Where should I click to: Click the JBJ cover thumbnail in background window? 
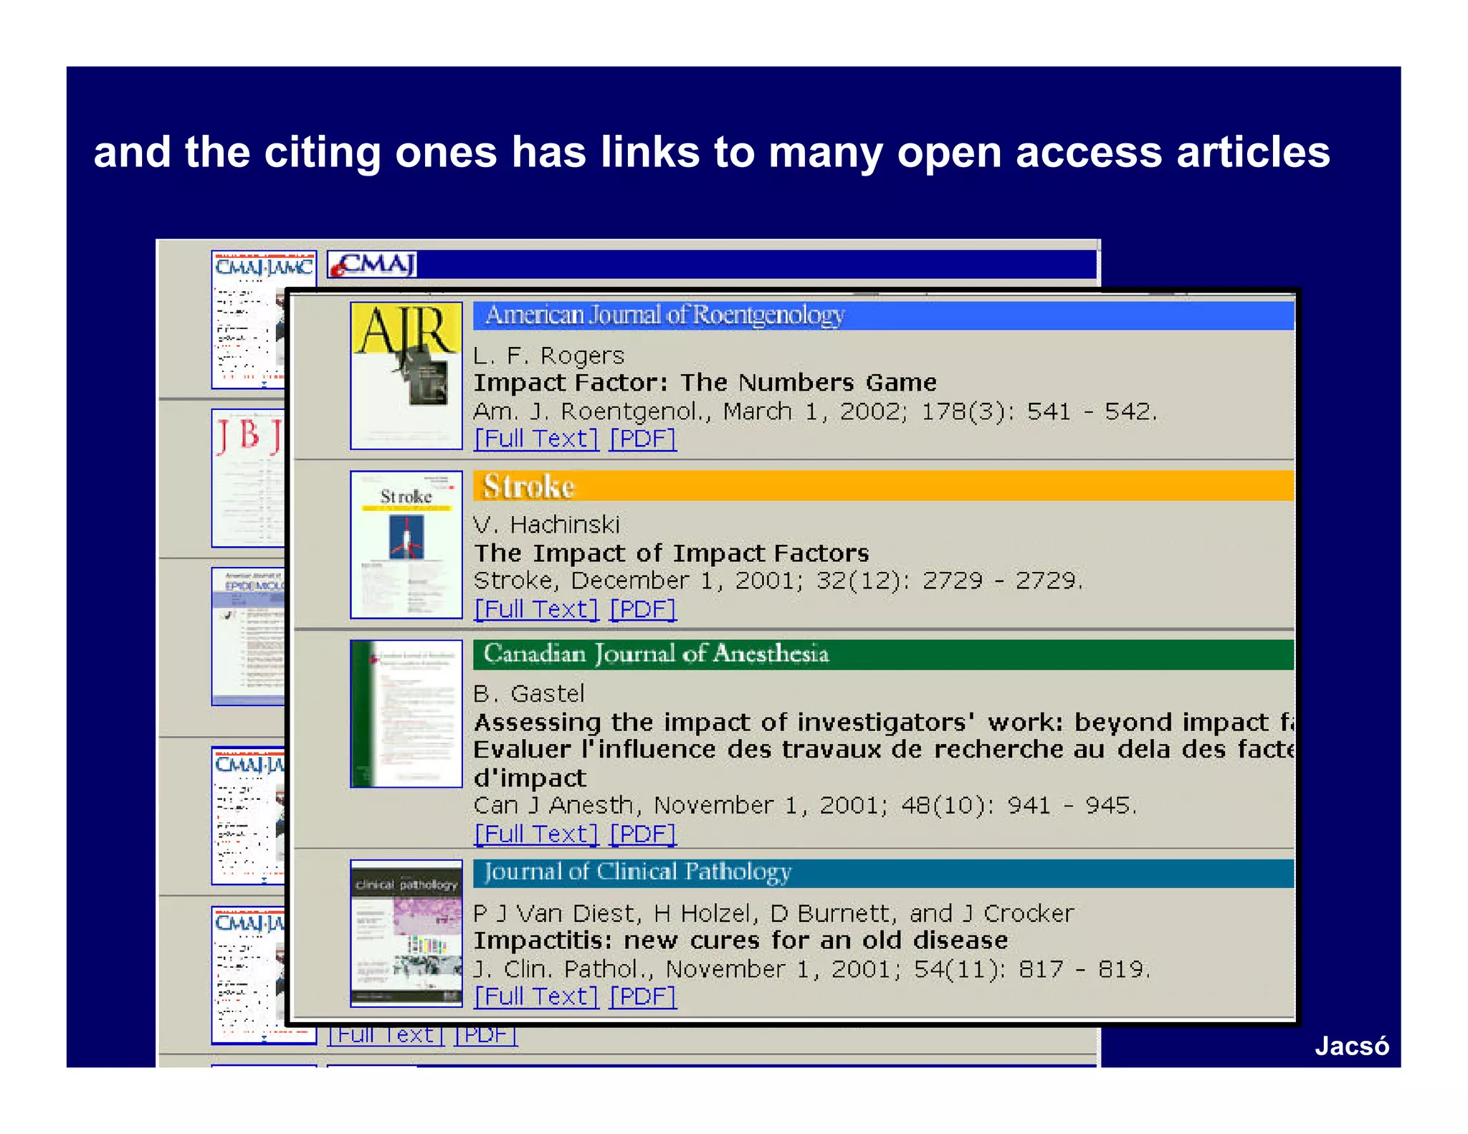coord(248,478)
